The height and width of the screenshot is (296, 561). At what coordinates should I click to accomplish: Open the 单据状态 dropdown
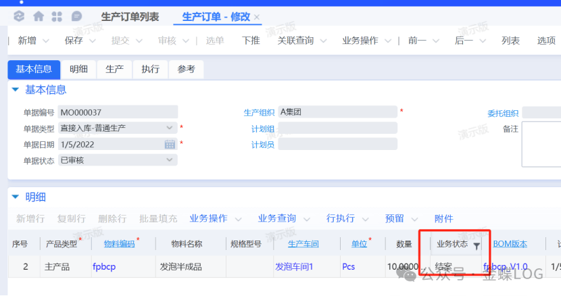pyautogui.click(x=170, y=160)
